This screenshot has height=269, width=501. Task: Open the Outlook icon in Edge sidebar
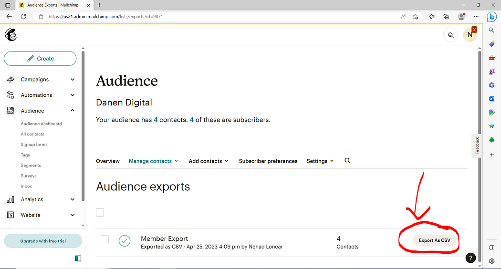[x=492, y=99]
